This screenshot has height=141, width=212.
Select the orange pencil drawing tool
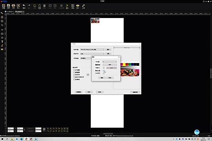[x=2, y=45]
